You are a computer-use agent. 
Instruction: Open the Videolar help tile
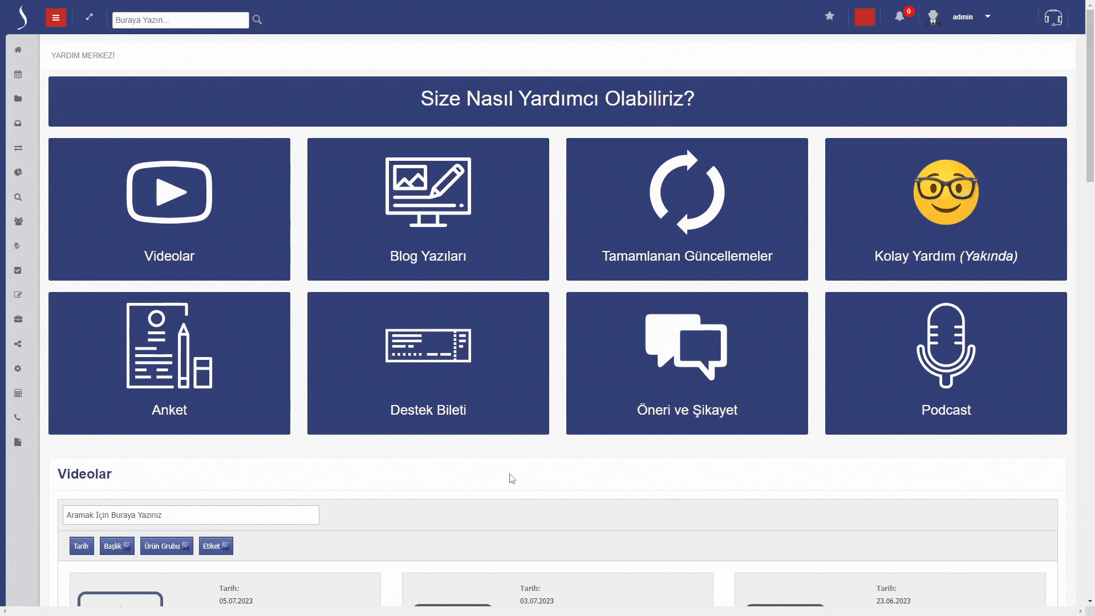pyautogui.click(x=169, y=209)
